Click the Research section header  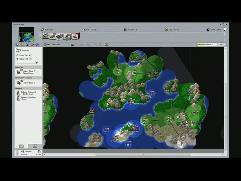(28, 88)
